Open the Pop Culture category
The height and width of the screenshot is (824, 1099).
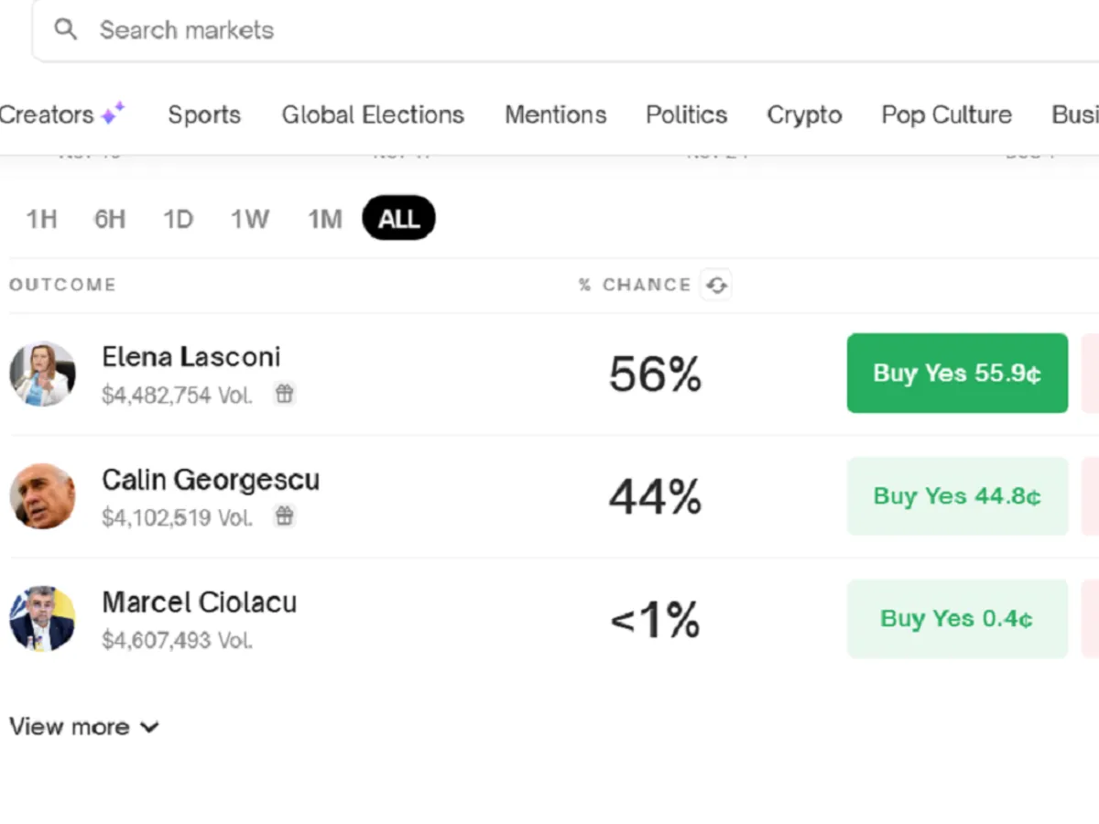tap(946, 114)
